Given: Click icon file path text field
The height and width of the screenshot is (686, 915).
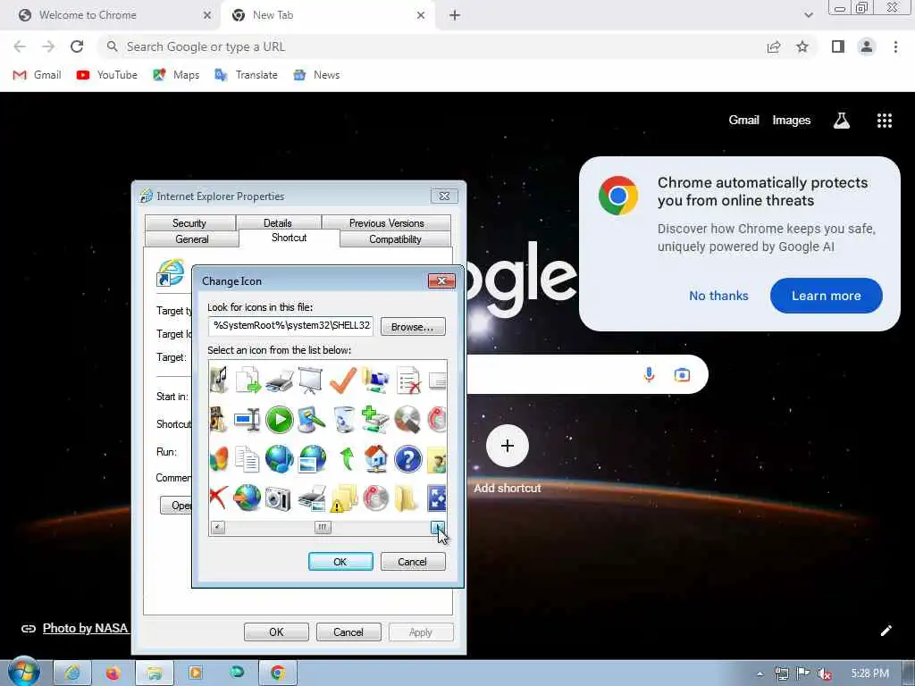Looking at the screenshot, I should click(x=290, y=326).
